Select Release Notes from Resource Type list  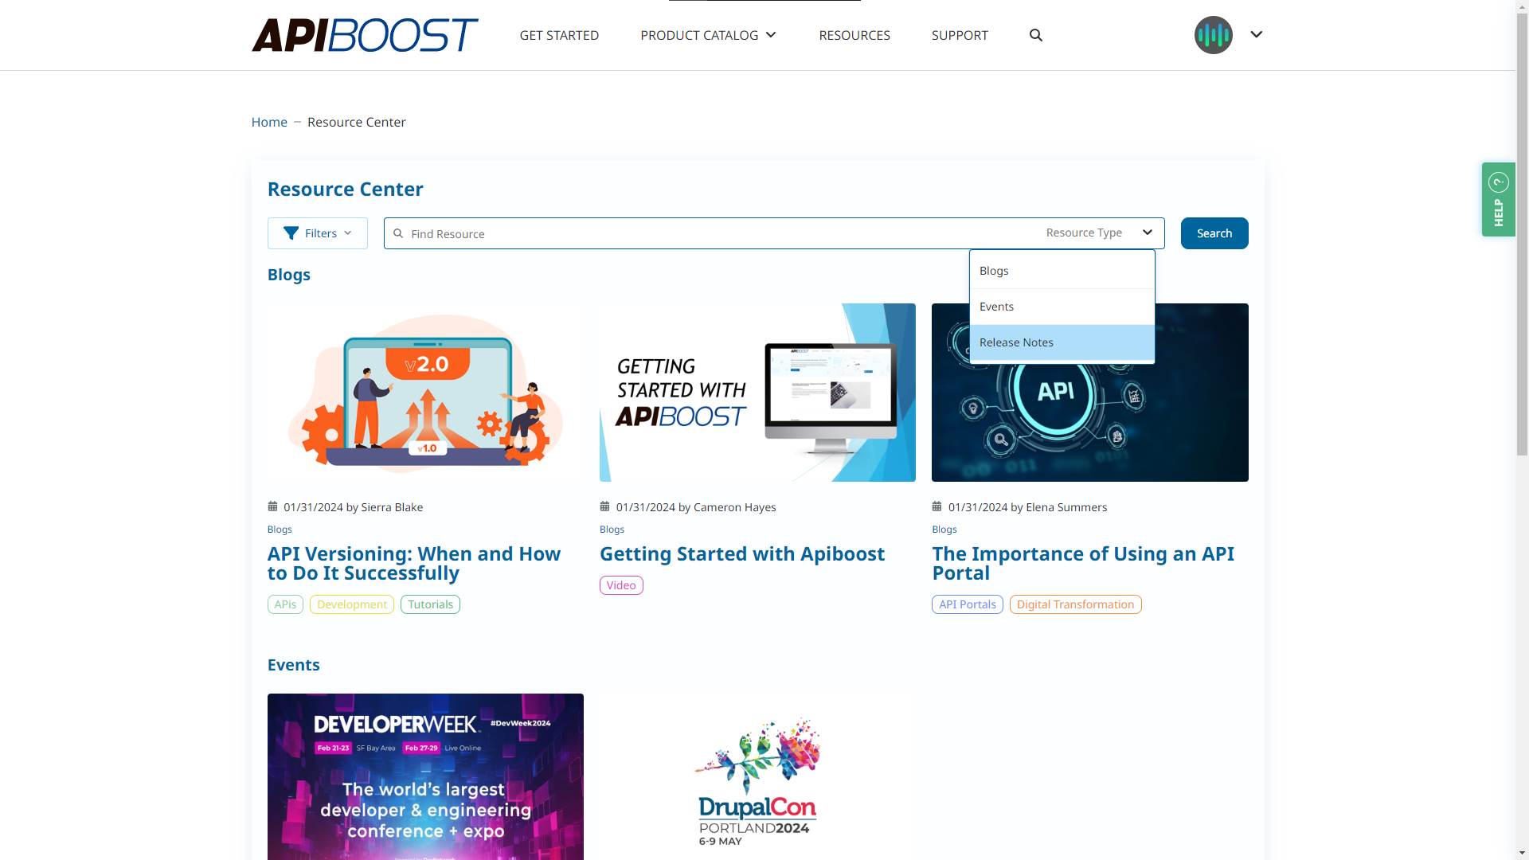point(1062,342)
